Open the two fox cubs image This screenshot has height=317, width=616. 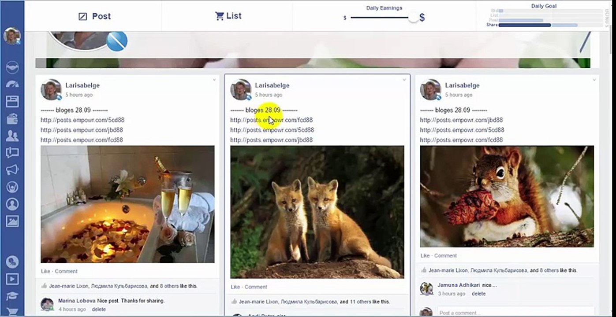pyautogui.click(x=317, y=212)
